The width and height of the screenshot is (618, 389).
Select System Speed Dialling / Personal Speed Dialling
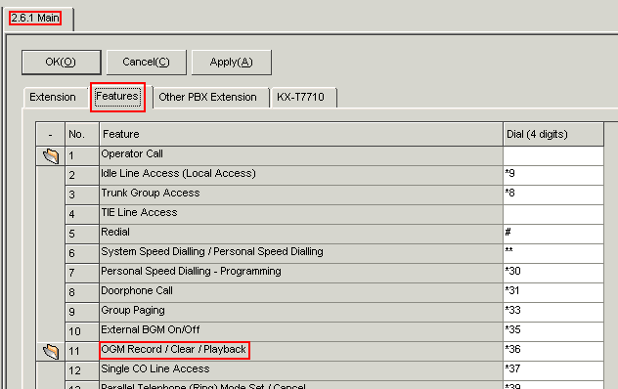[212, 251]
